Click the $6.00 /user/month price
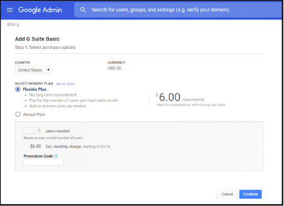 pos(180,97)
